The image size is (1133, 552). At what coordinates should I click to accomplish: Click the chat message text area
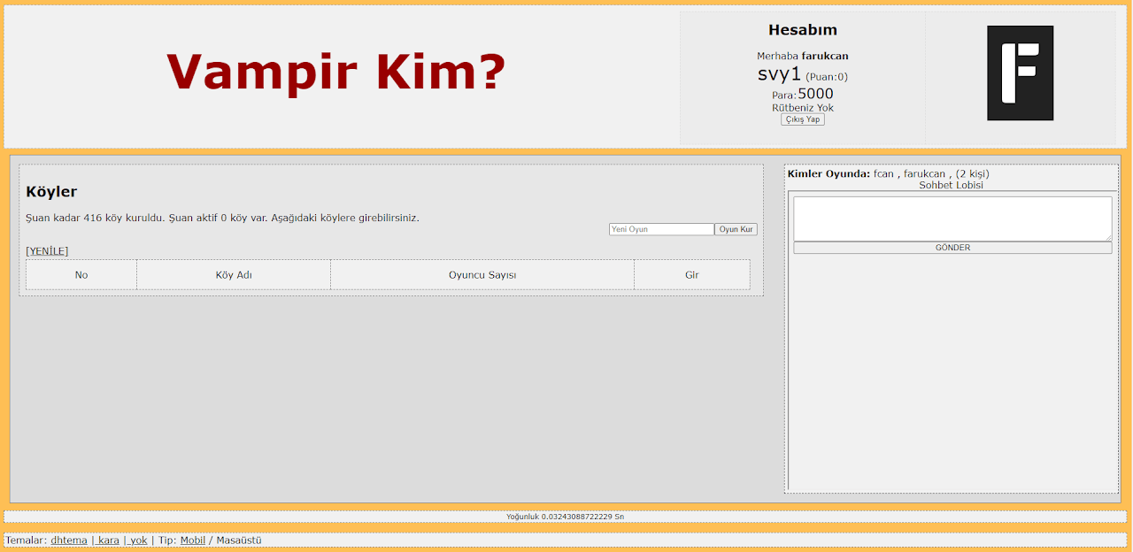point(952,218)
